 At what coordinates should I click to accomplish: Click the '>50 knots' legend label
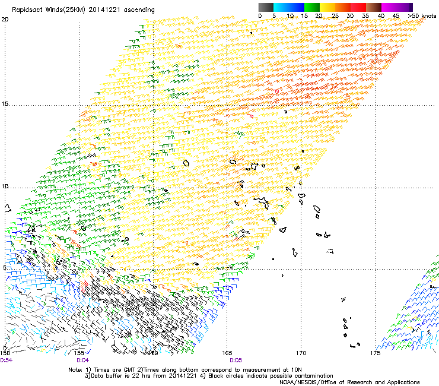click(x=422, y=16)
